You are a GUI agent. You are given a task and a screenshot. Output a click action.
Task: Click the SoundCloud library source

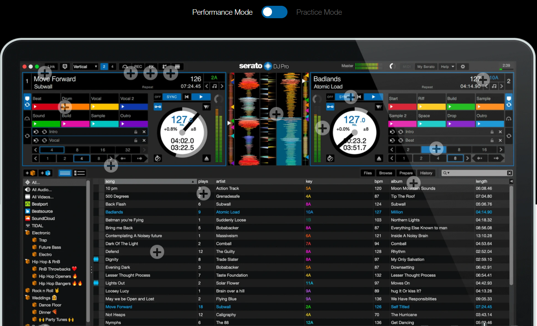43,218
